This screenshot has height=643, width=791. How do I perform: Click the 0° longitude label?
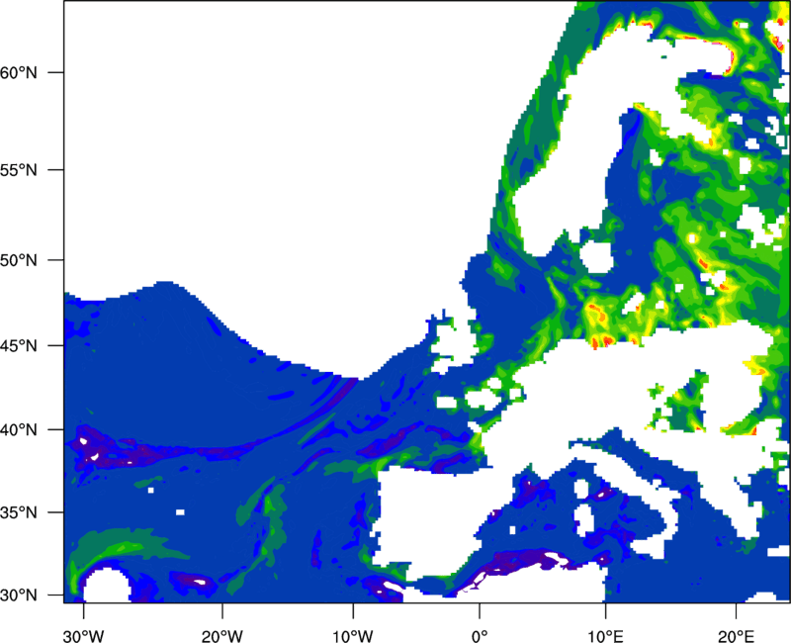[x=480, y=636]
